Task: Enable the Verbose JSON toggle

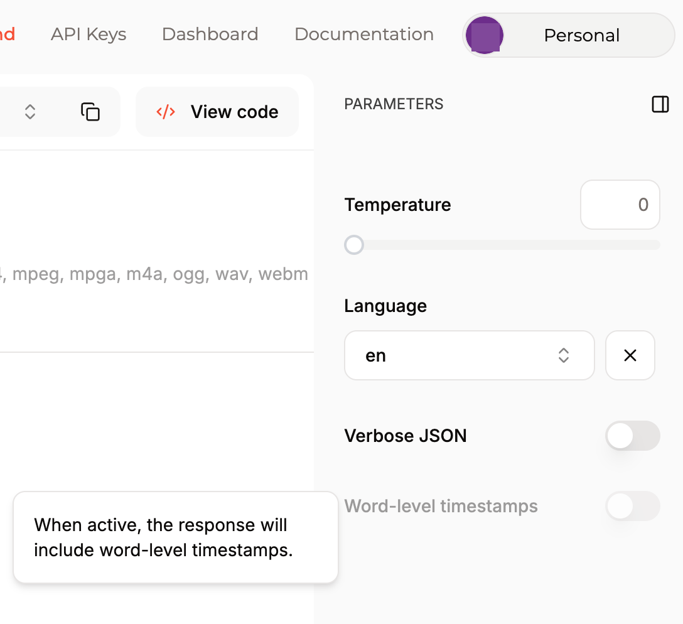Action: click(x=632, y=436)
